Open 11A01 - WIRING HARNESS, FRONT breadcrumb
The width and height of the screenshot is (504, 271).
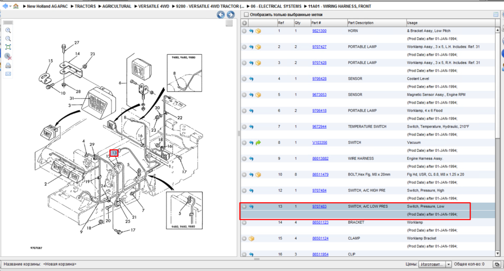point(339,6)
